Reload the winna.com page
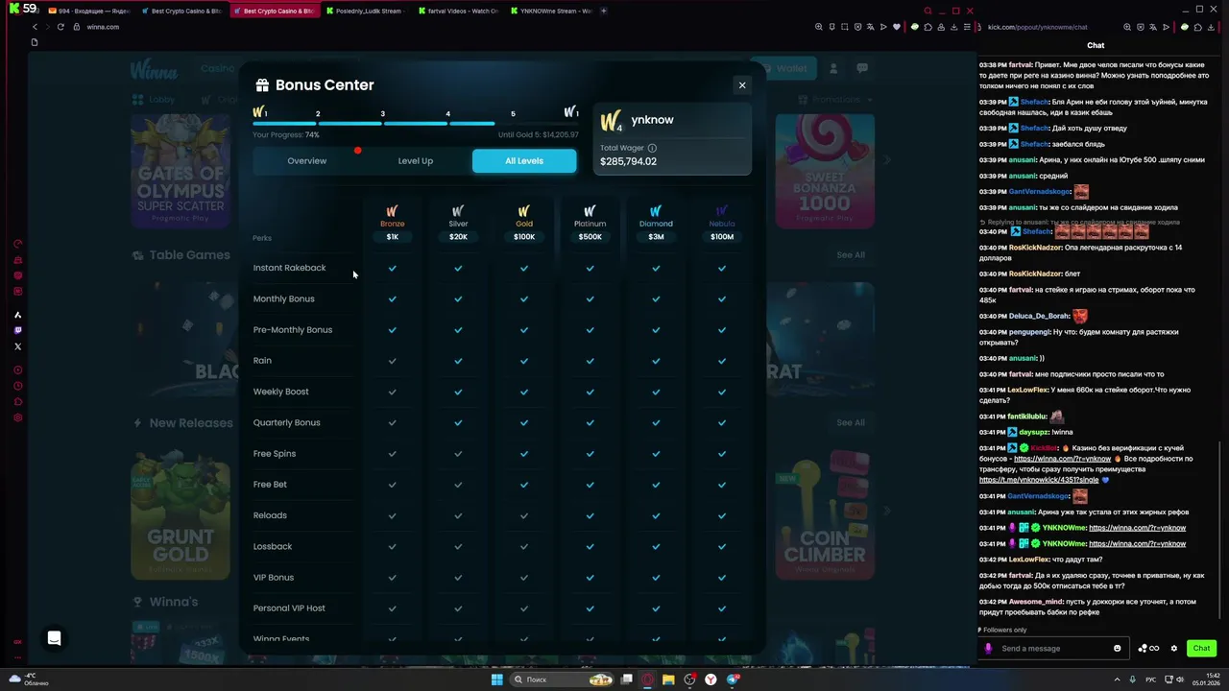 (x=60, y=27)
